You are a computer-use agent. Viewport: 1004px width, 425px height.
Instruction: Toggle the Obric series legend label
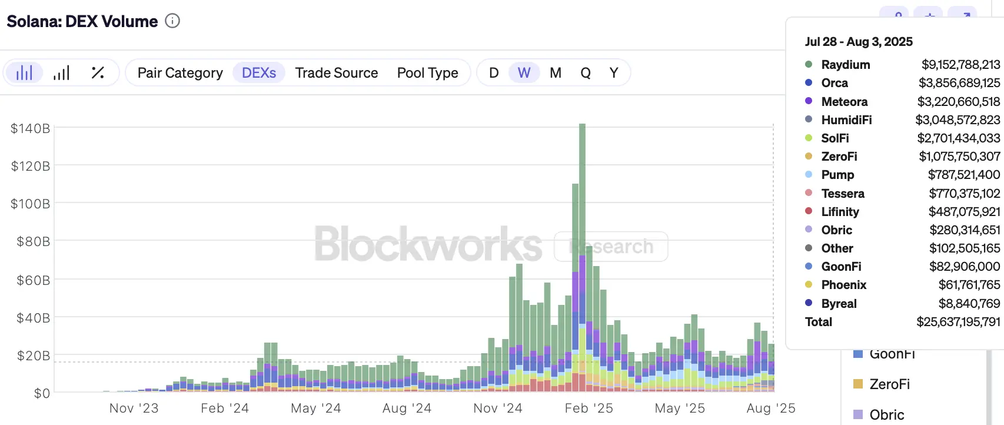pos(887,415)
